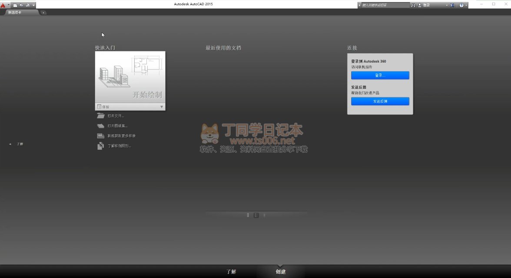Image resolution: width=511 pixels, height=278 pixels.
Task: Click the Open sheet set icon in quick access toolbar
Action: (28, 5)
